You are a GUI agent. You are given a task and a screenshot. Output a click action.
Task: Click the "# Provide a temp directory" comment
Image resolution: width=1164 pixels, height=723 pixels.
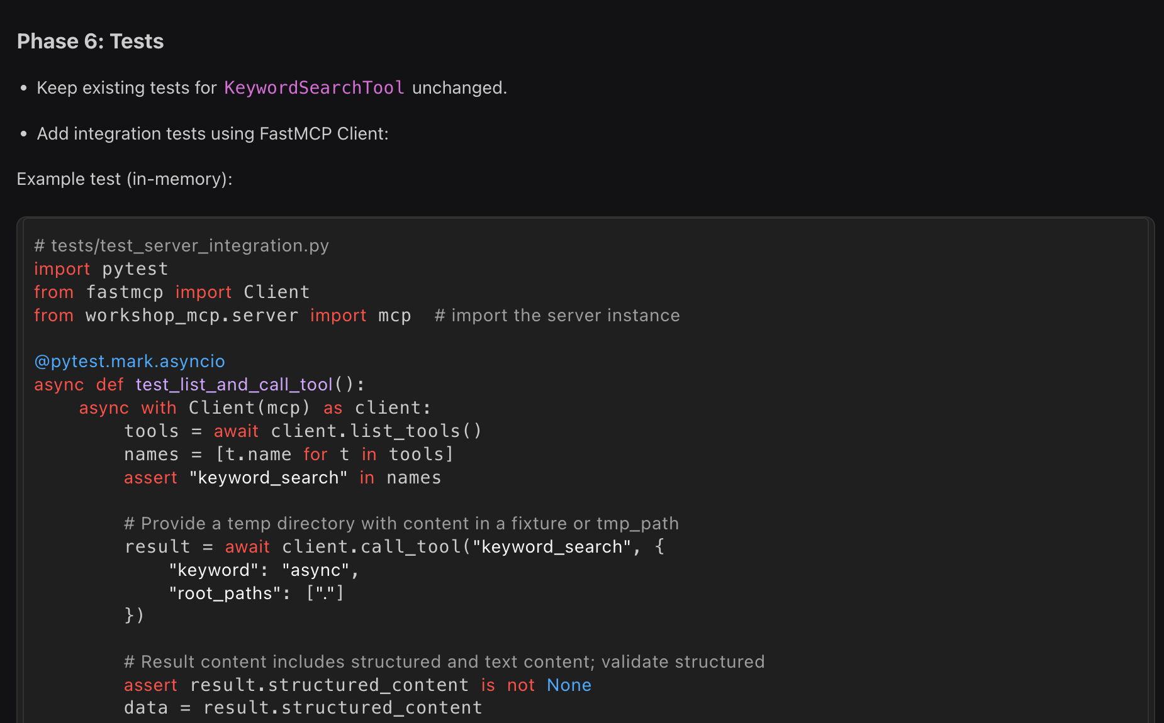(x=401, y=524)
